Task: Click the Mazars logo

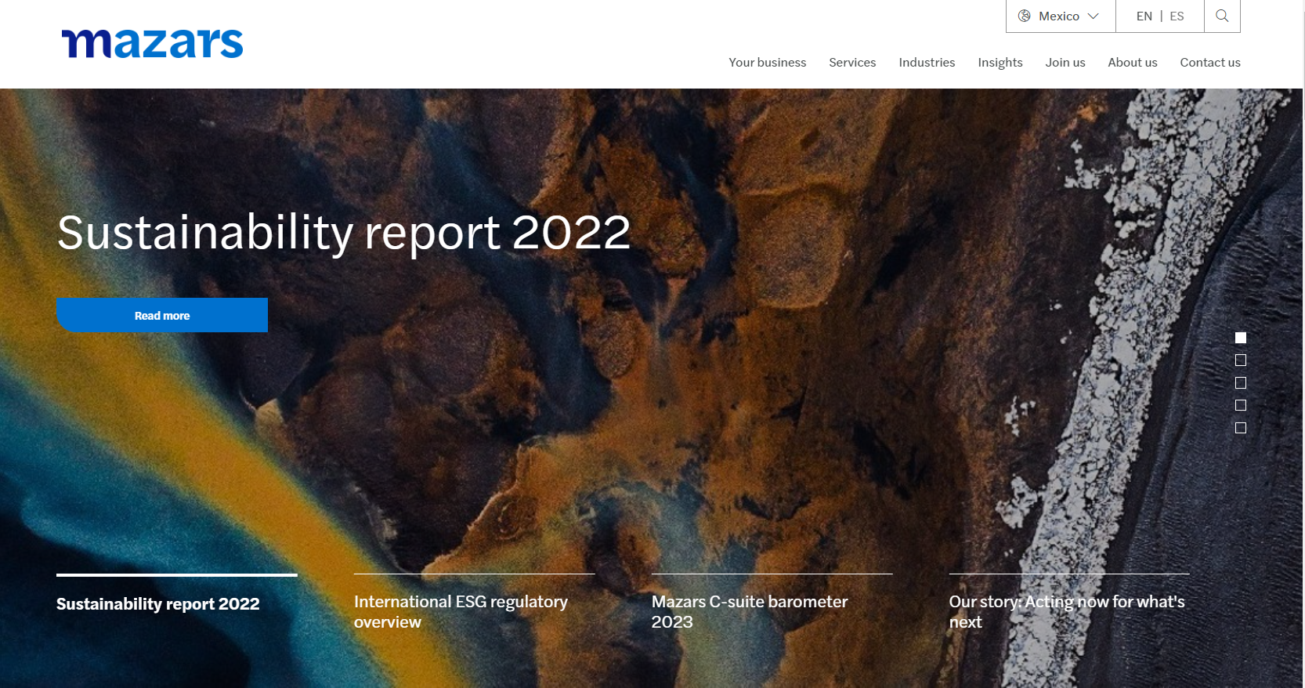Action: tap(153, 44)
